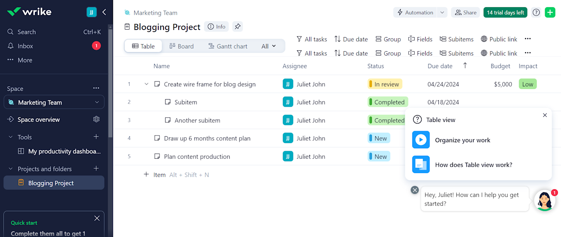Click the Automation button
The height and width of the screenshot is (237, 561).
415,12
